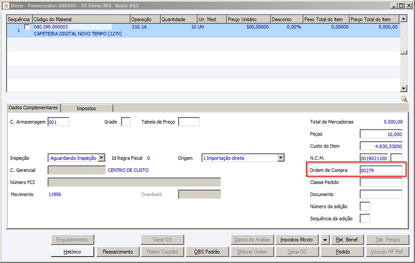Click the N.C.M. field with 0019021100

coord(373,158)
